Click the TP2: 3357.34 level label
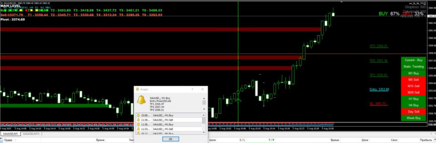Image resolution: width=436 pixels, height=143 pixels. (x=378, y=61)
